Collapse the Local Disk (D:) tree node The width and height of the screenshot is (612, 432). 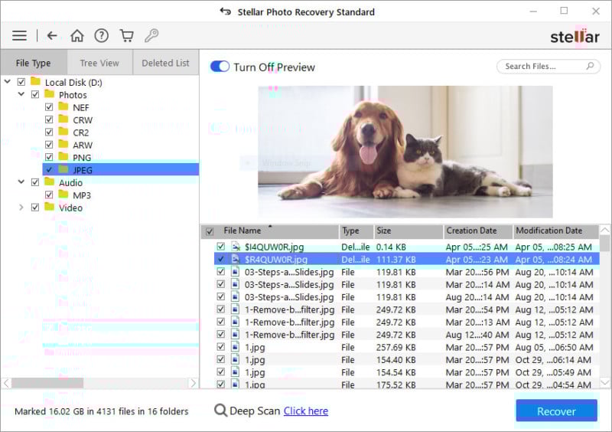pos(8,82)
